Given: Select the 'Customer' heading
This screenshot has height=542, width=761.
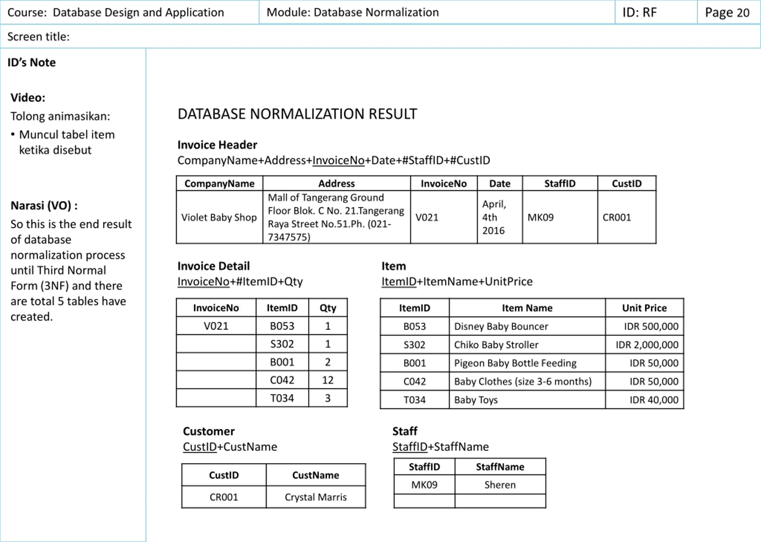Looking at the screenshot, I should (209, 431).
